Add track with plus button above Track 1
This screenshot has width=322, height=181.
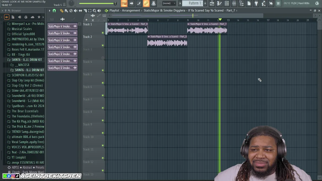click(86, 20)
